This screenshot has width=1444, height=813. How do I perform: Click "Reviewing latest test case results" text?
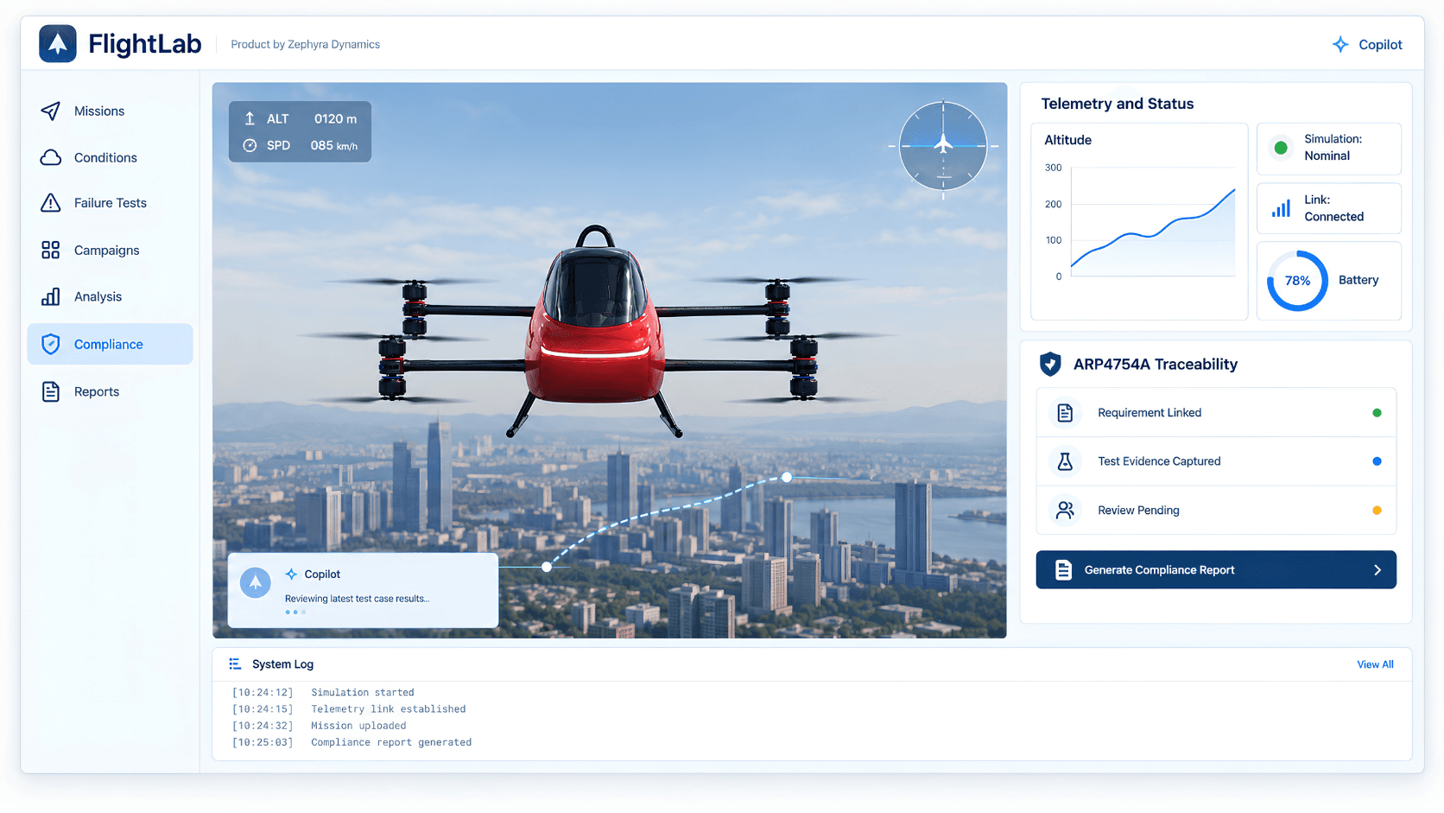point(357,599)
